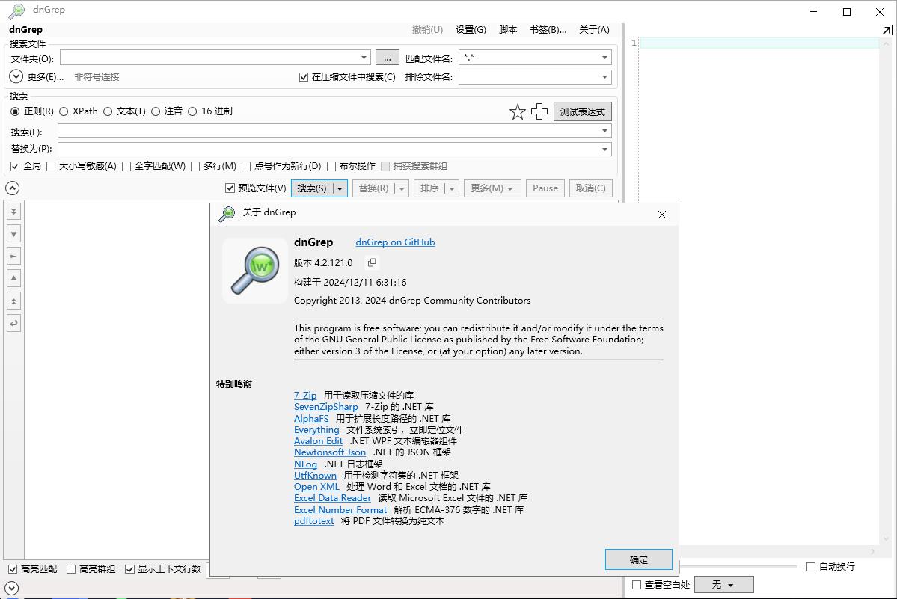Viewport: 897px width, 599px height.
Task: Click the curved return-arrow icon in results sidebar
Action: point(13,323)
